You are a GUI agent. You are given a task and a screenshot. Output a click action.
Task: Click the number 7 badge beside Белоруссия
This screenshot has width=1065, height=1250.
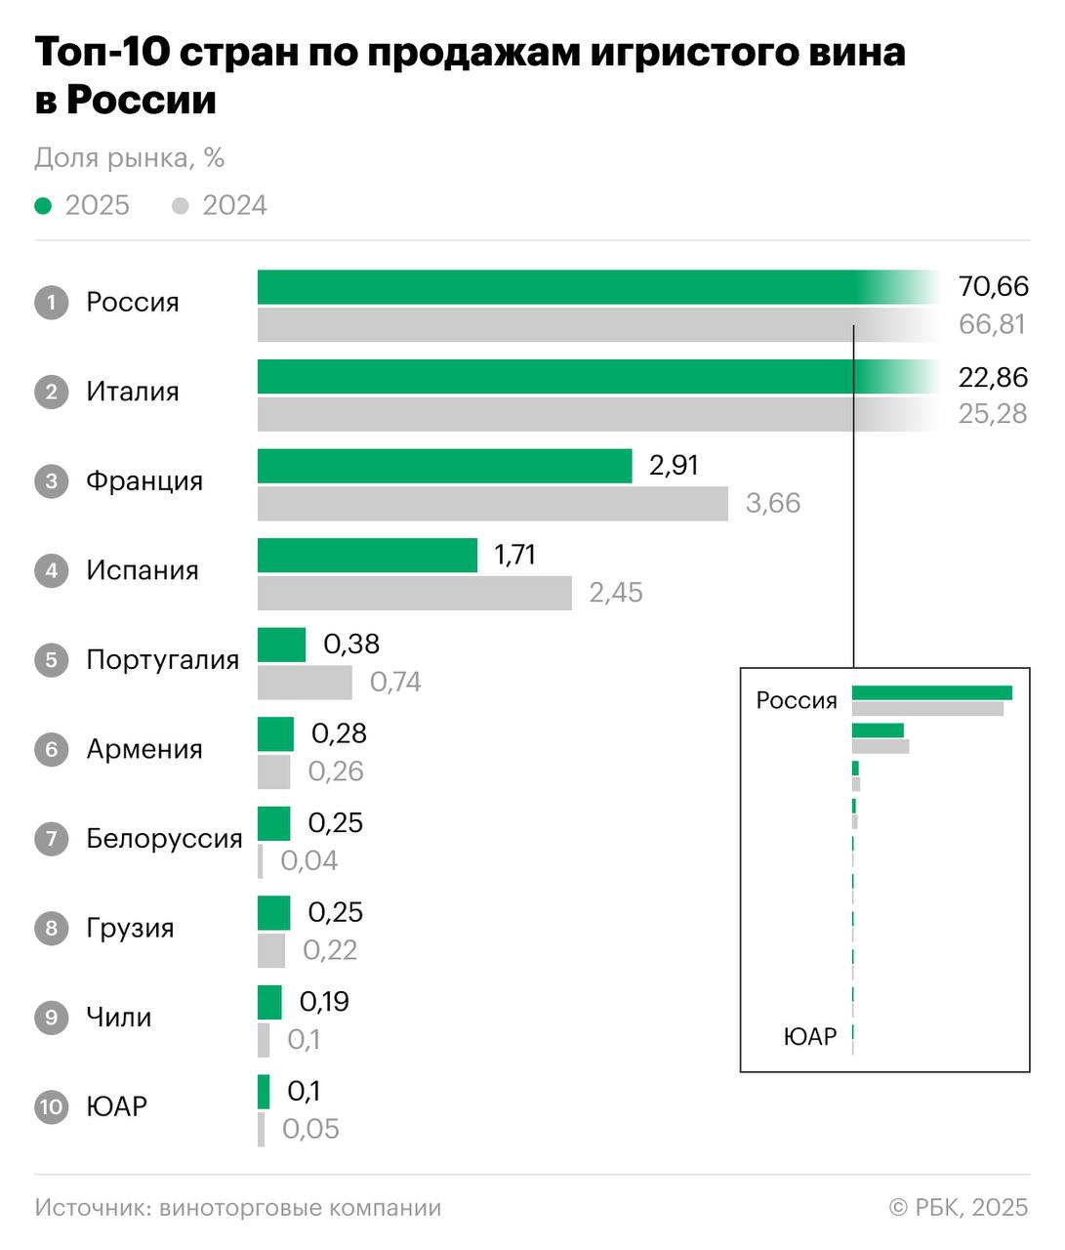tap(52, 839)
